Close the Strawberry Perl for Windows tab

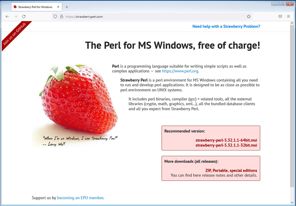click(58, 7)
